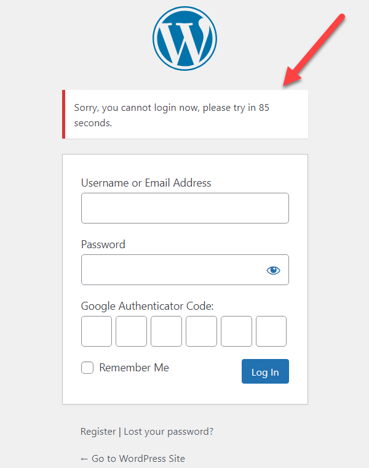Screen dimensions: 369x468
Task: Open the Lost your password? link
Action: (169, 432)
